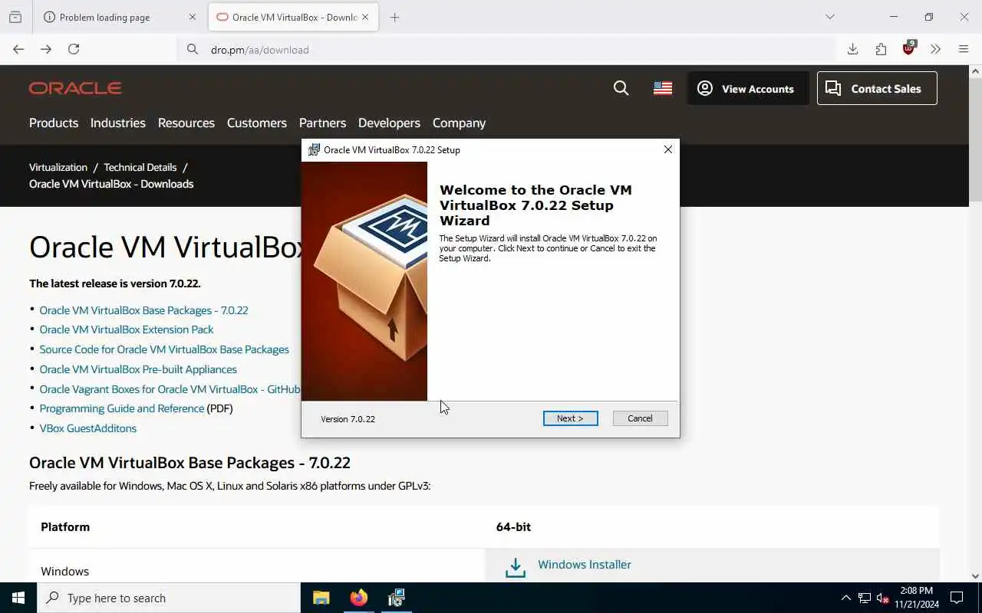Open the taskbar clock and date
The height and width of the screenshot is (613, 982).
click(916, 598)
